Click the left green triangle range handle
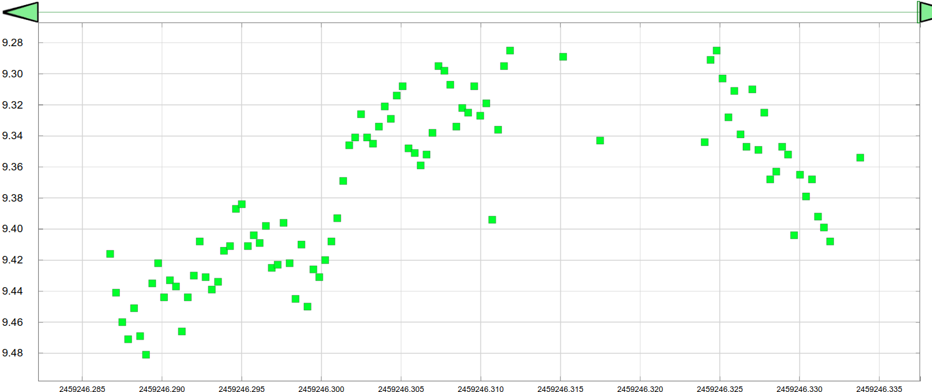Viewport: 932px width, 392px height. tap(22, 12)
